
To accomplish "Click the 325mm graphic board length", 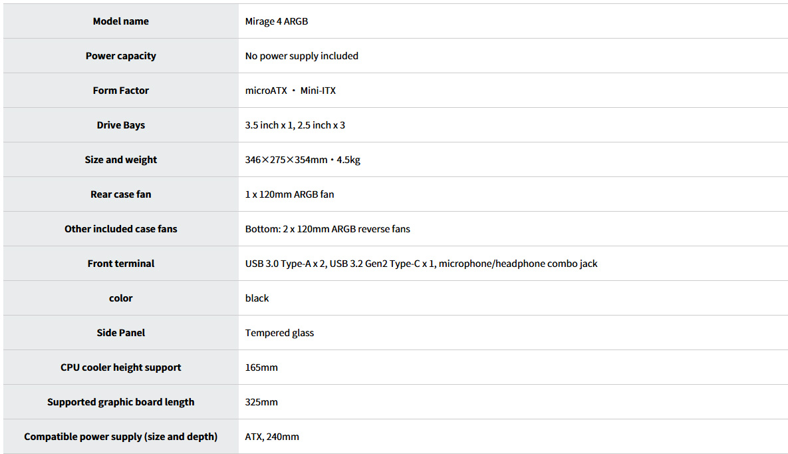I will tap(261, 402).
